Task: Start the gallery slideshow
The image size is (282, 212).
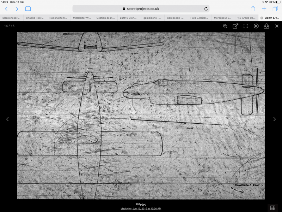Action: tap(256, 26)
